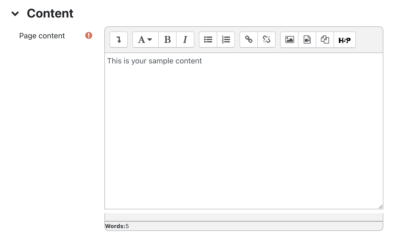The image size is (409, 237).
Task: Apply unordered bullet list
Action: pyautogui.click(x=208, y=40)
